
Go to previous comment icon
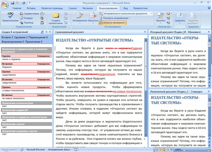pos(66,18)
